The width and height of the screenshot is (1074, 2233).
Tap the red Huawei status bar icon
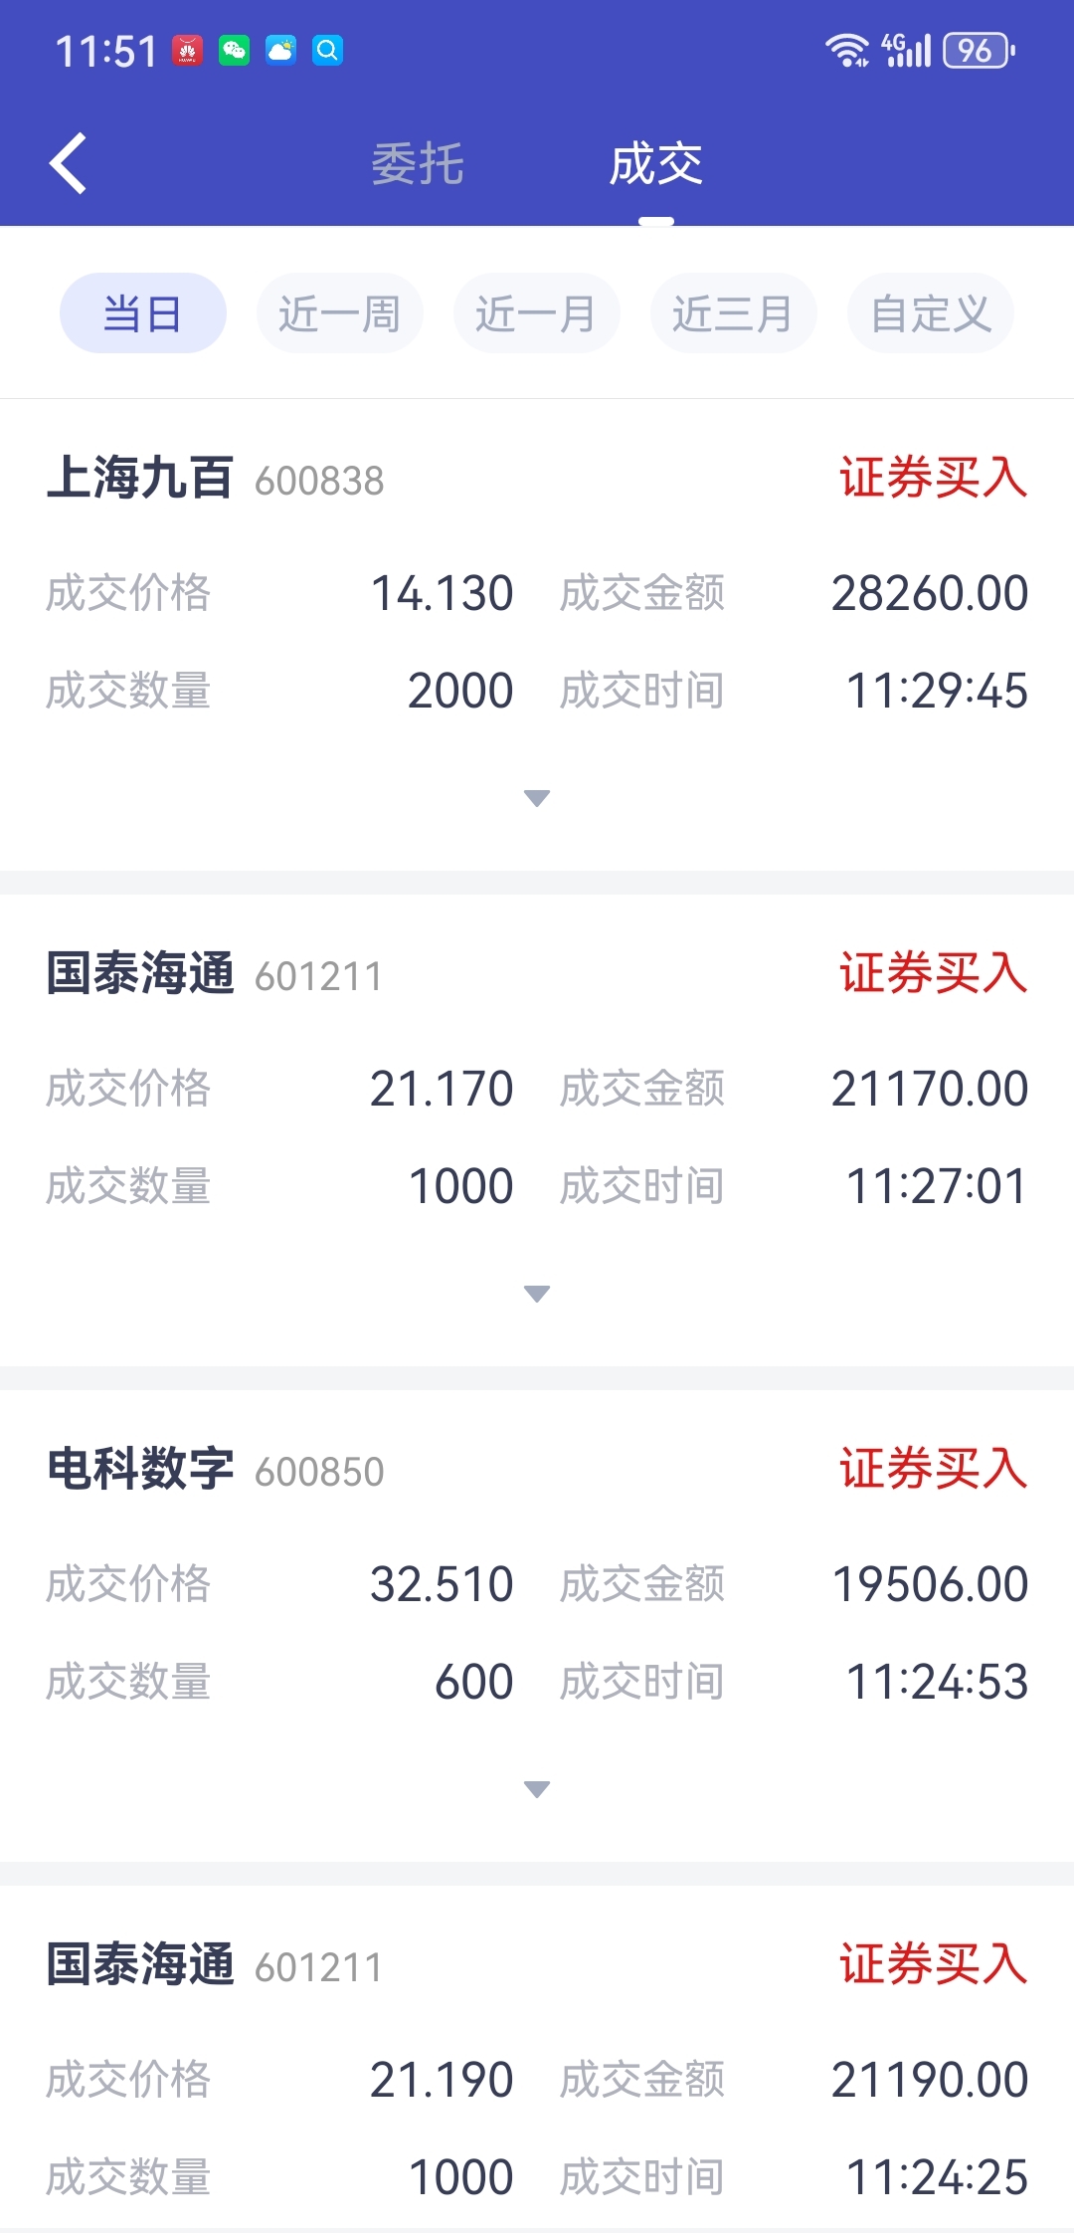pyautogui.click(x=187, y=50)
